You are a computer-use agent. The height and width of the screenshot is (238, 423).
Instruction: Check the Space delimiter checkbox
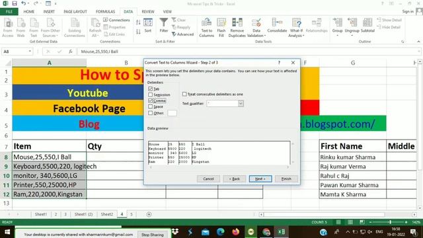pos(150,106)
